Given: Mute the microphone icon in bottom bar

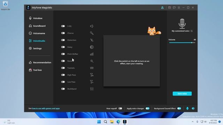Looking at the screenshot, I should click(x=187, y=108).
